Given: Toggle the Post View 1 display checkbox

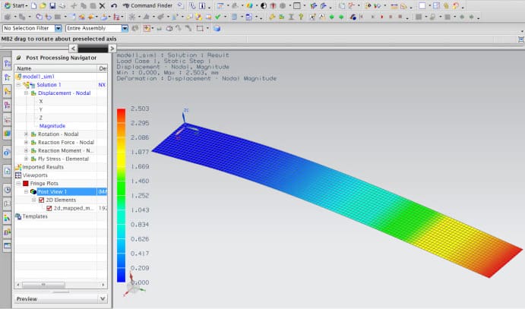Looking at the screenshot, I should tap(33, 191).
